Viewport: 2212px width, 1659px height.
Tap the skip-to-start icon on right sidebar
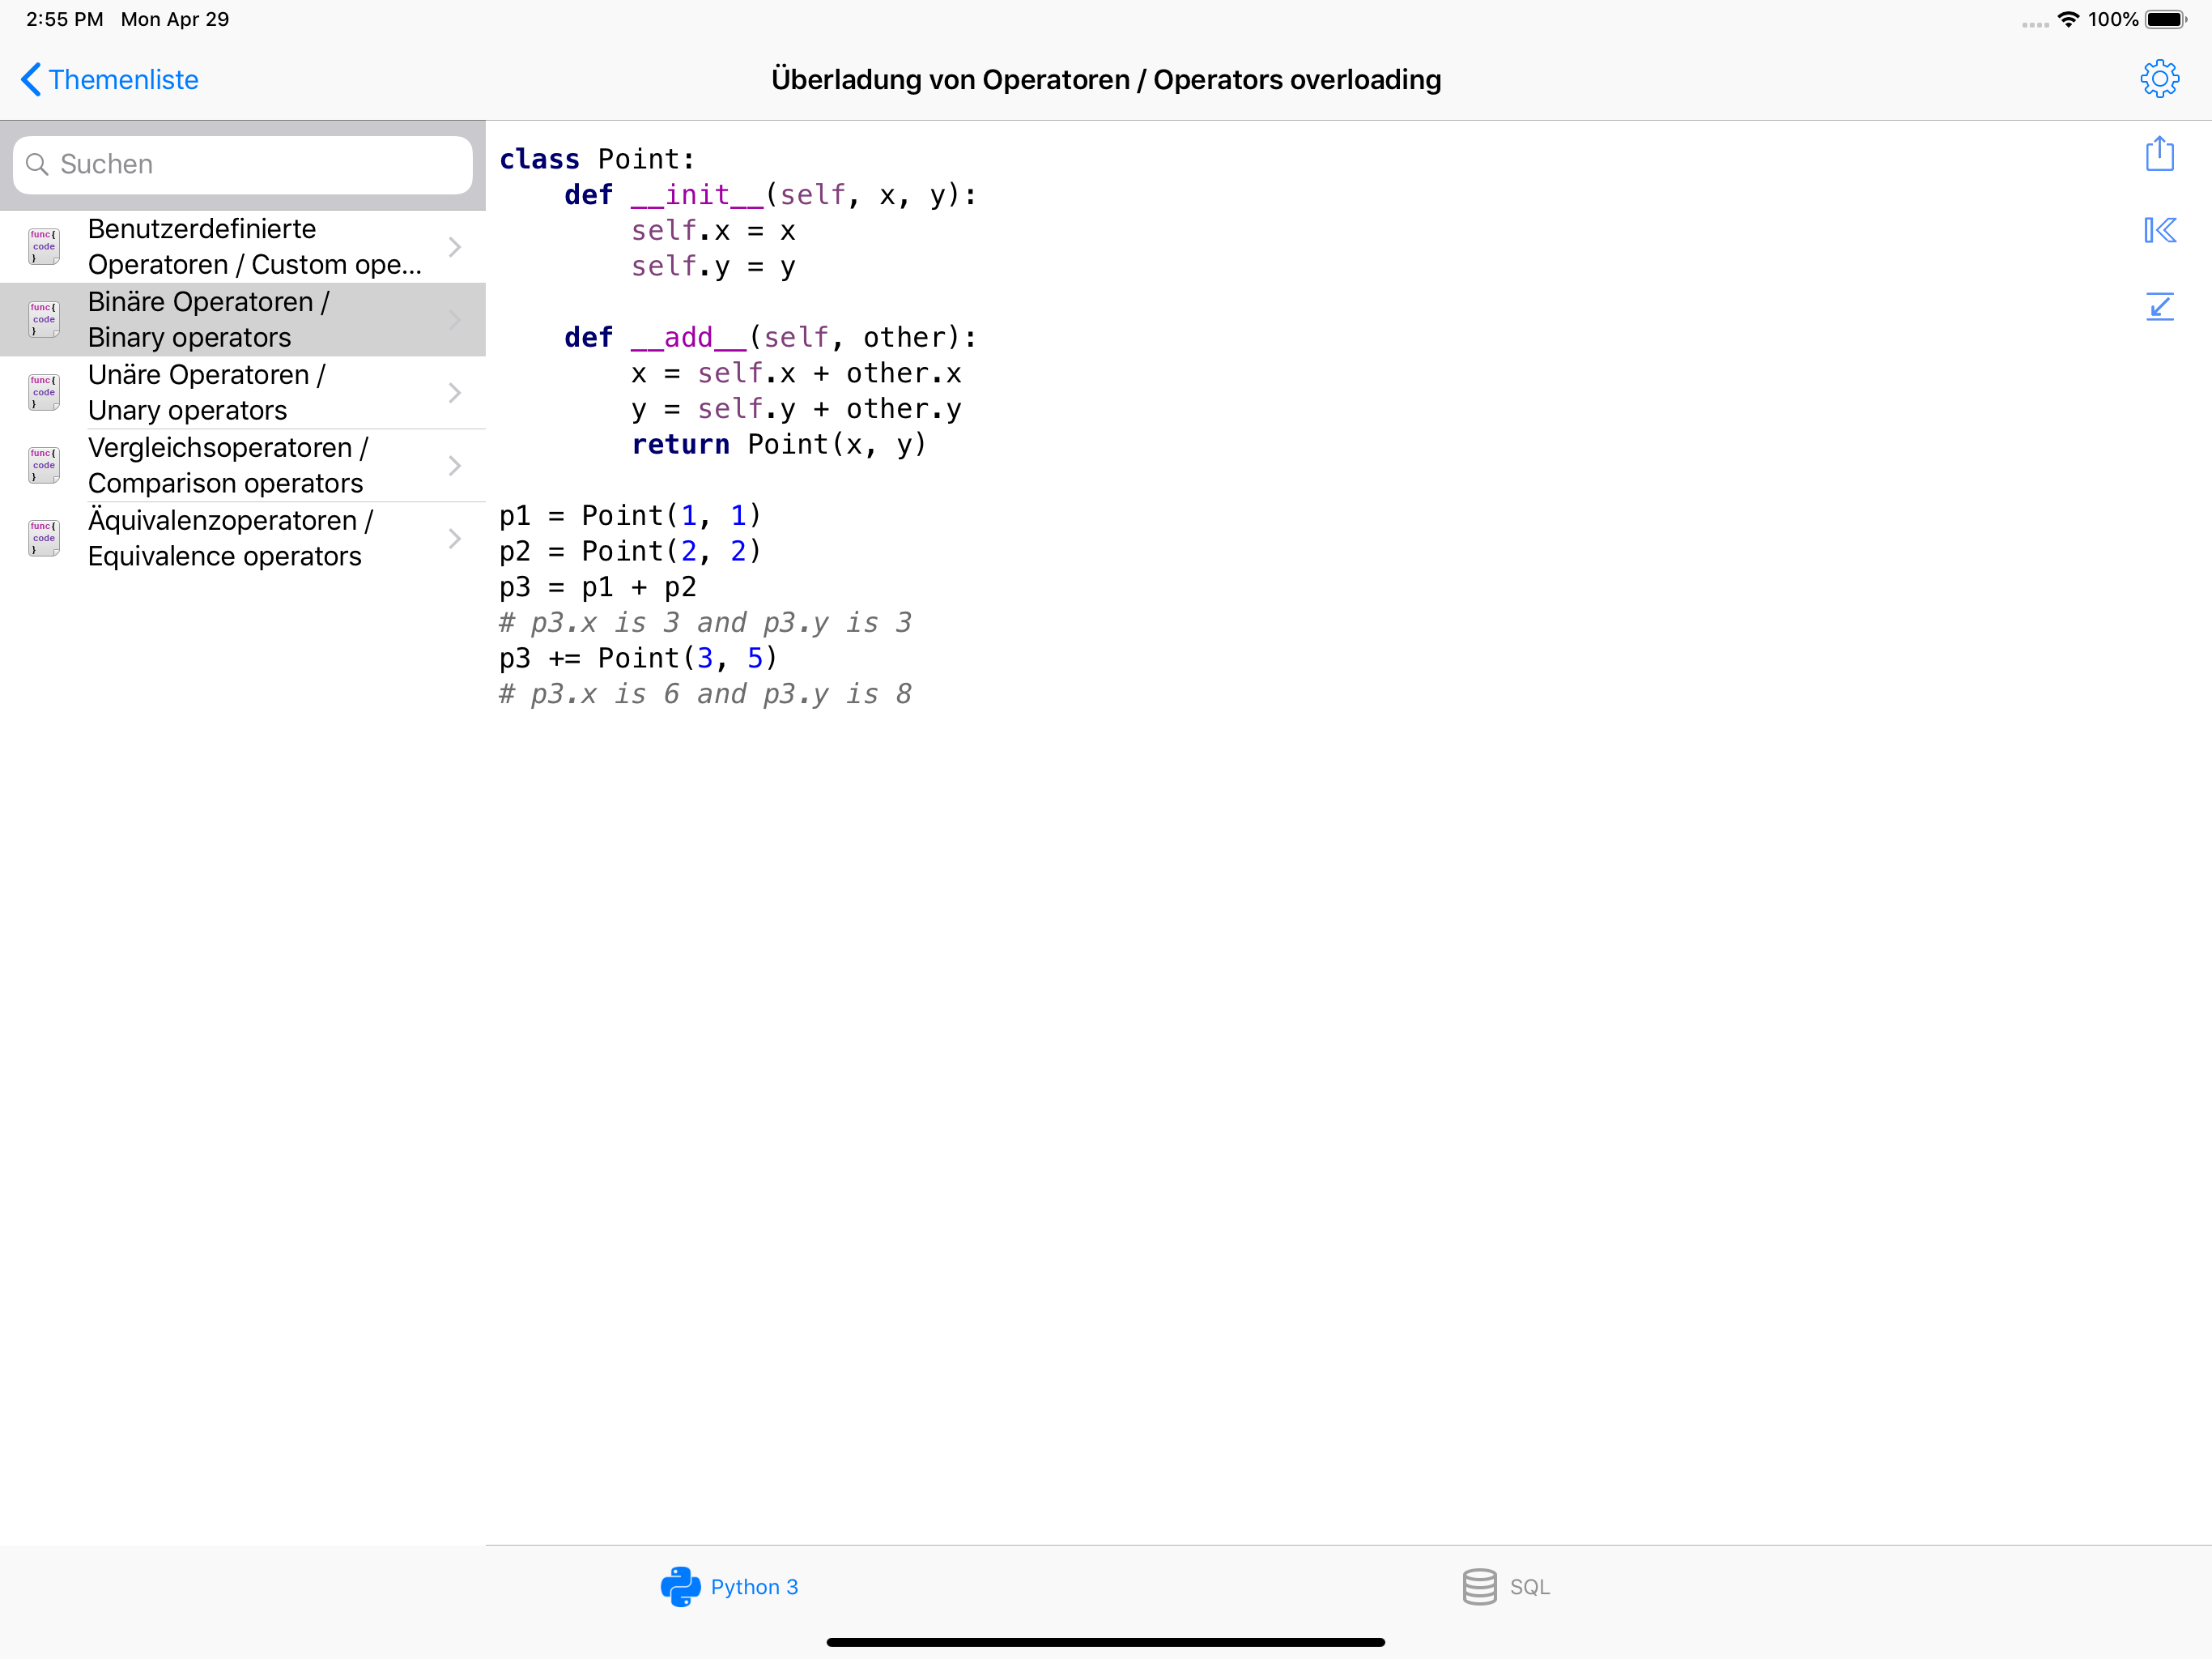[2160, 230]
